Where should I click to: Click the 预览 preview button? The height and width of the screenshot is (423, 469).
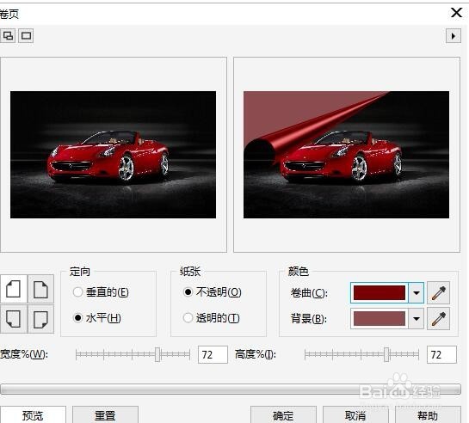pos(33,415)
